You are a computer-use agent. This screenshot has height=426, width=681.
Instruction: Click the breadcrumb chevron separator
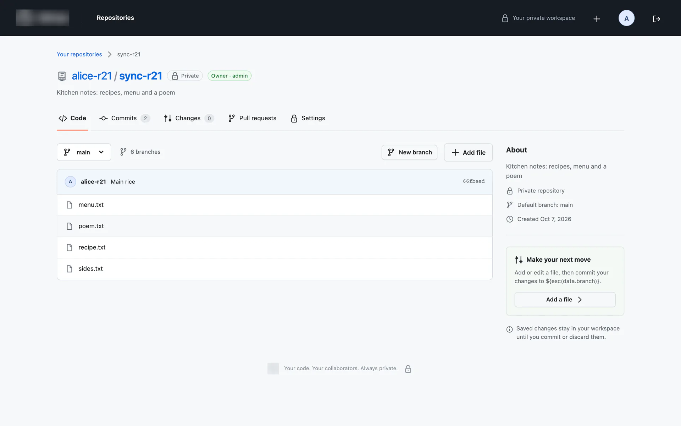[x=110, y=54]
